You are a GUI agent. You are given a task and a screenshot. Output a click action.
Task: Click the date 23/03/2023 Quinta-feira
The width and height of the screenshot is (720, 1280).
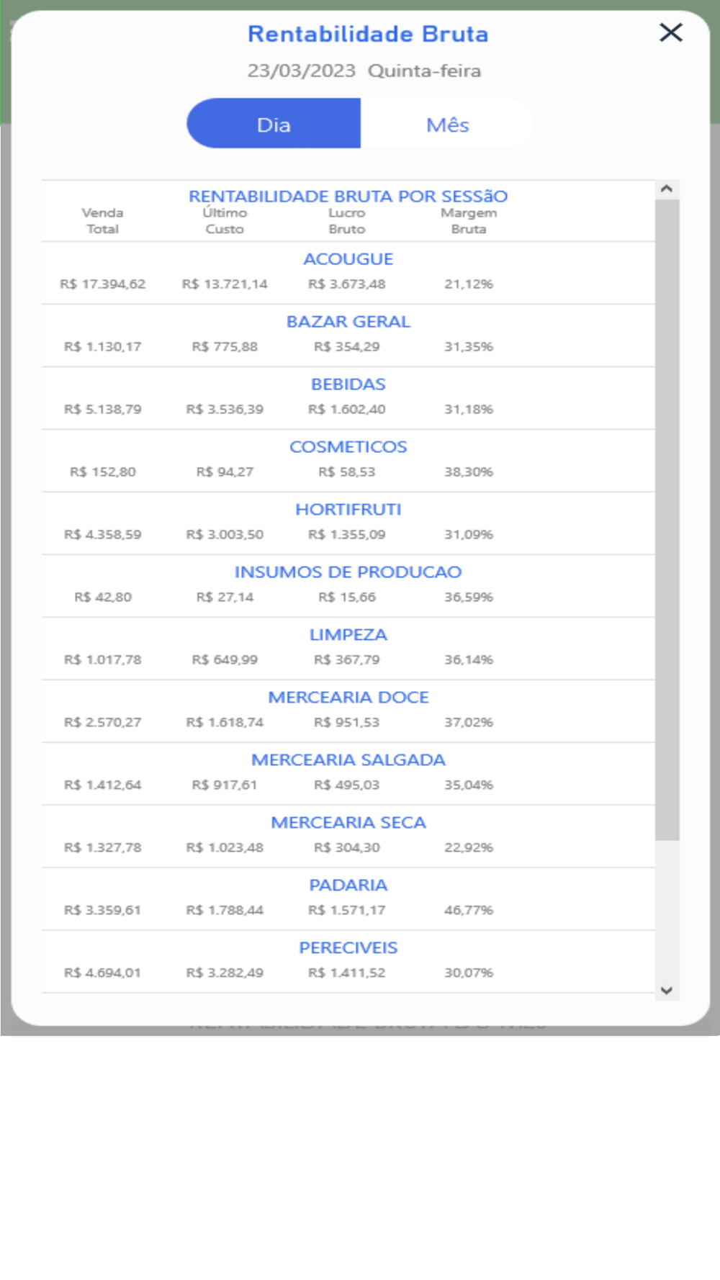364,71
